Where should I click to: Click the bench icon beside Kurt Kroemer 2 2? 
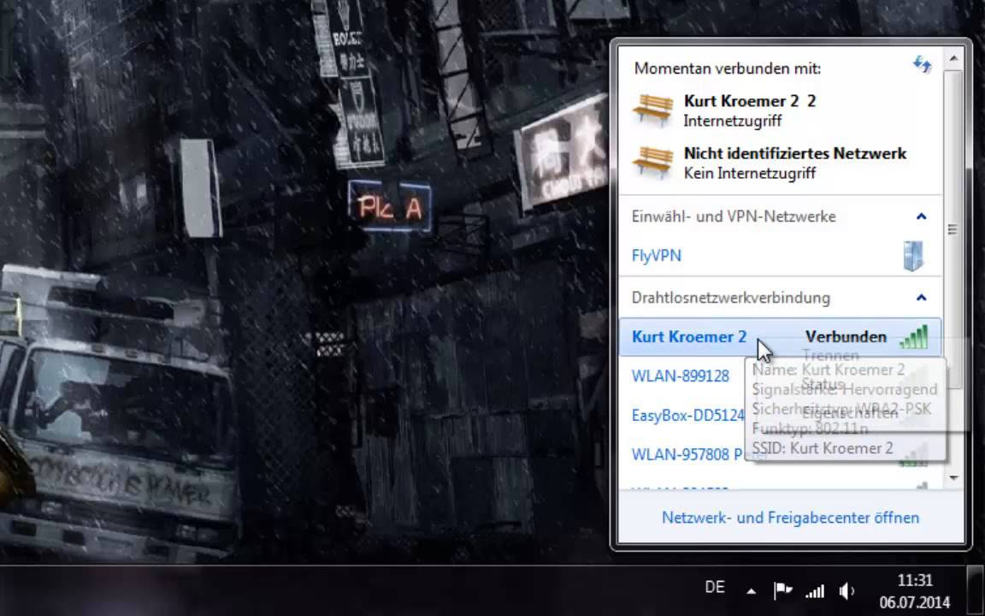coord(652,110)
